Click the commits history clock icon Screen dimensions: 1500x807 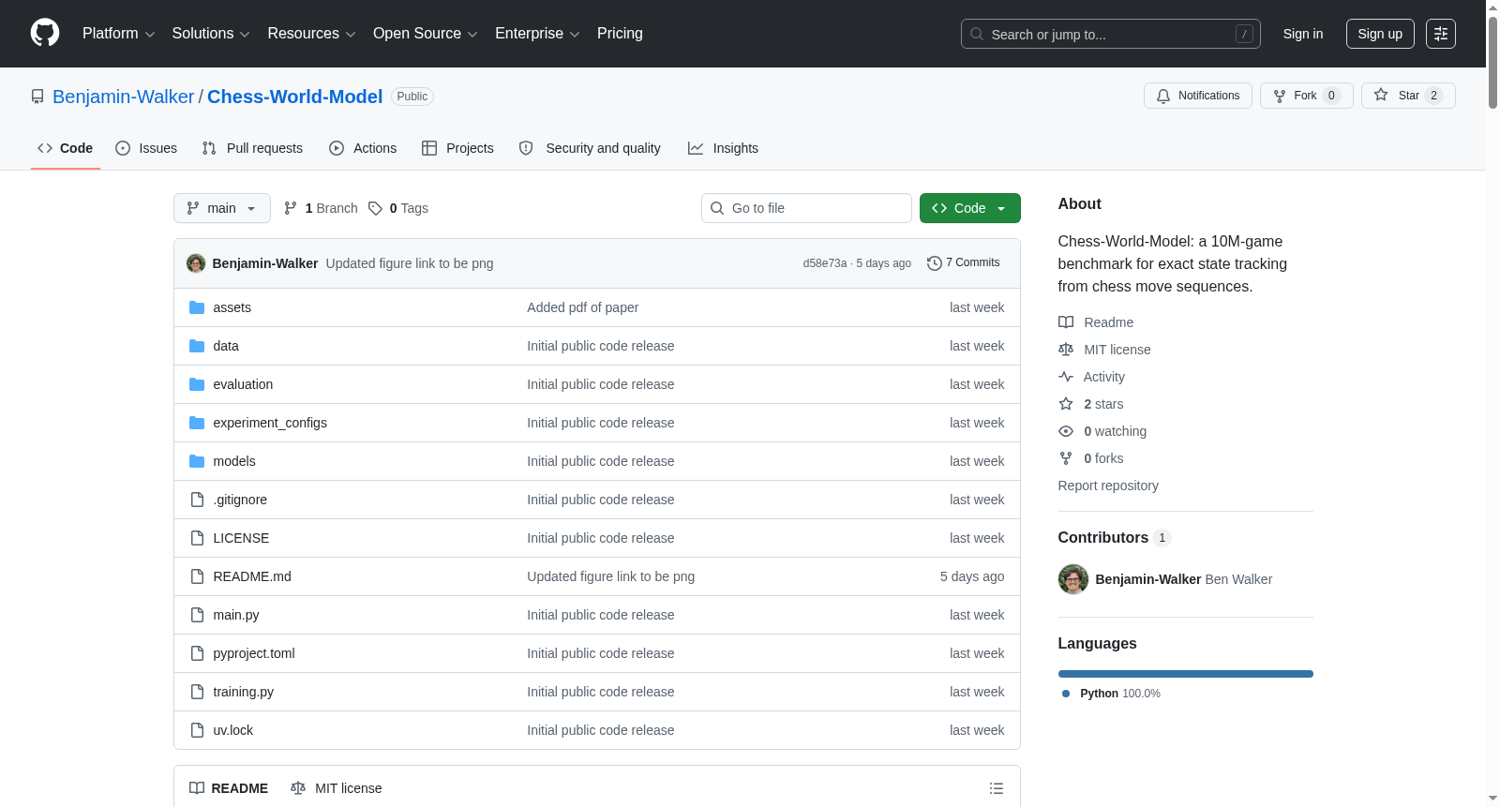(x=934, y=263)
